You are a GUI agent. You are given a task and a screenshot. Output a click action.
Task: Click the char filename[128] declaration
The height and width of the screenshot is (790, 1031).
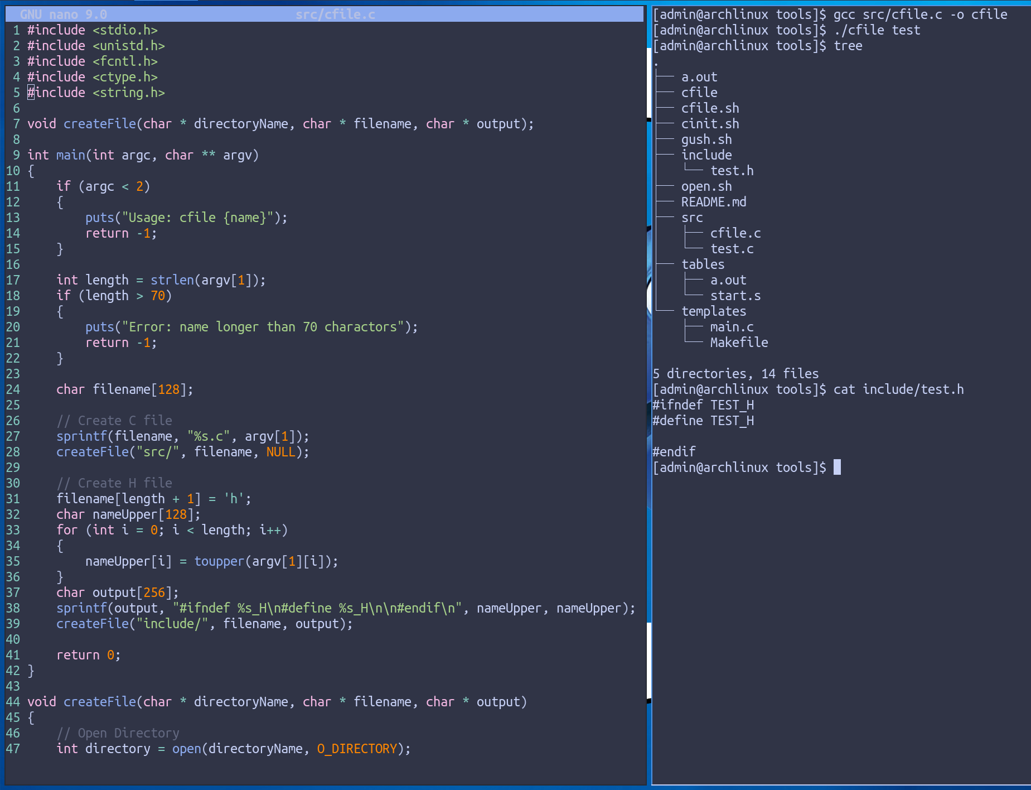(125, 389)
